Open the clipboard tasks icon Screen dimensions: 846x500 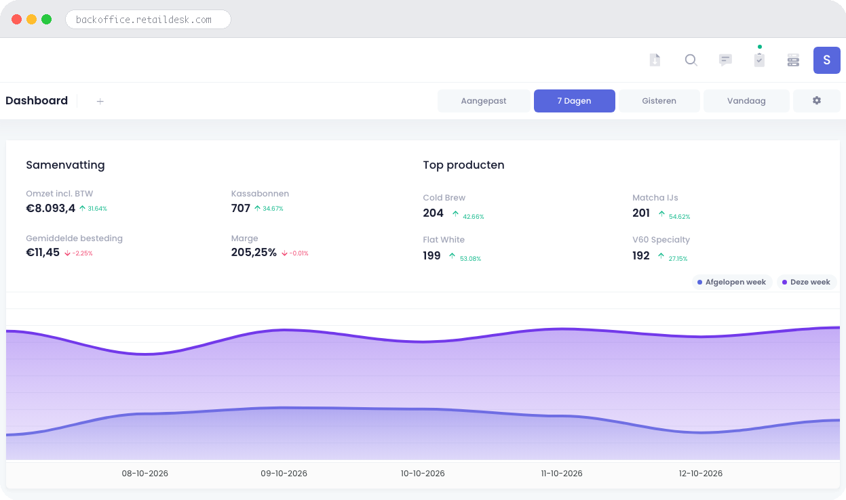coord(759,60)
